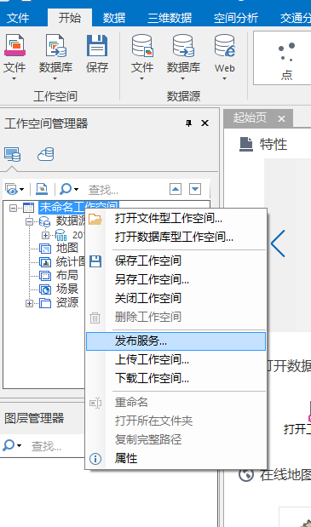Select the 地图 tree item
311x527 pixels.
[67, 248]
